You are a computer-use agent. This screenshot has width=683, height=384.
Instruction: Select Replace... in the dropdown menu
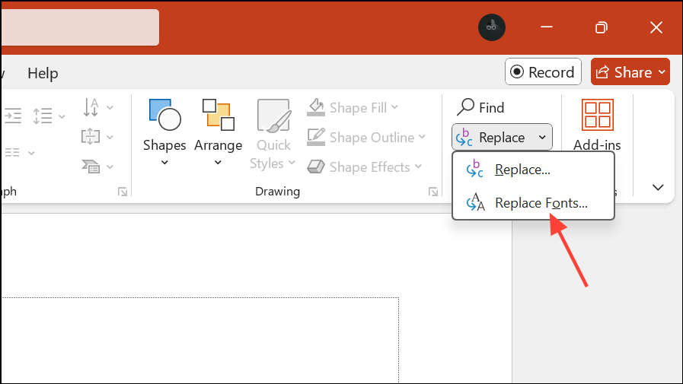(522, 170)
